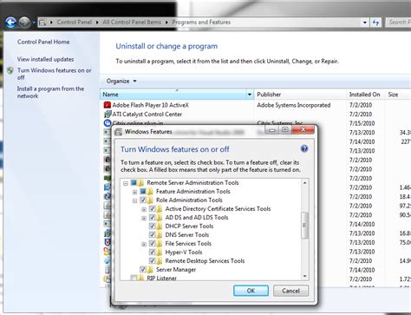Open recent pages dropdown beside Forward arrow

[x=34, y=23]
